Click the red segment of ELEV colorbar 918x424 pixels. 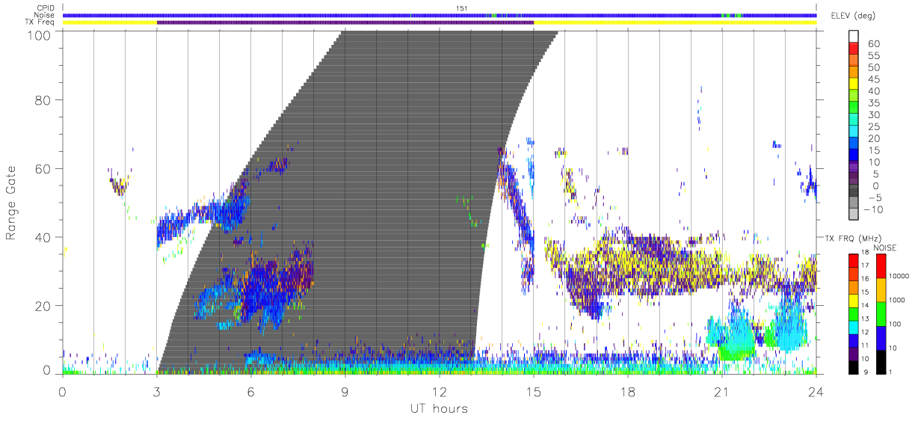point(854,49)
